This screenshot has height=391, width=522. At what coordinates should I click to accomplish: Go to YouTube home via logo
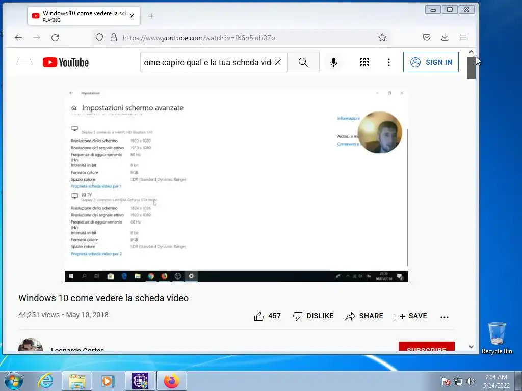pos(66,62)
